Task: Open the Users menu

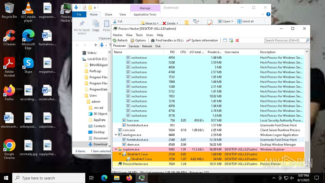Action: [150, 35]
